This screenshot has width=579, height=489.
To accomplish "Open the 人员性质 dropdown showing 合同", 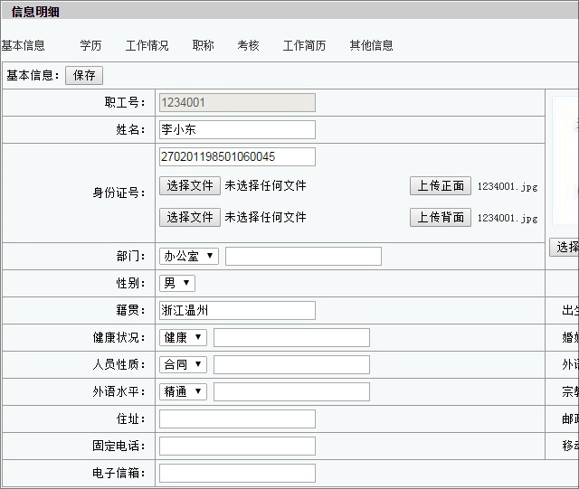I will [x=183, y=365].
